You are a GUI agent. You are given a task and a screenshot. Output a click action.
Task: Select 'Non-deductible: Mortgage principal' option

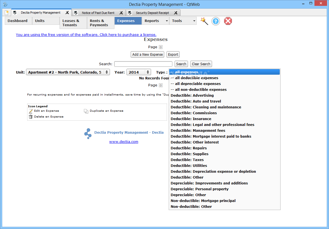pyautogui.click(x=224, y=201)
